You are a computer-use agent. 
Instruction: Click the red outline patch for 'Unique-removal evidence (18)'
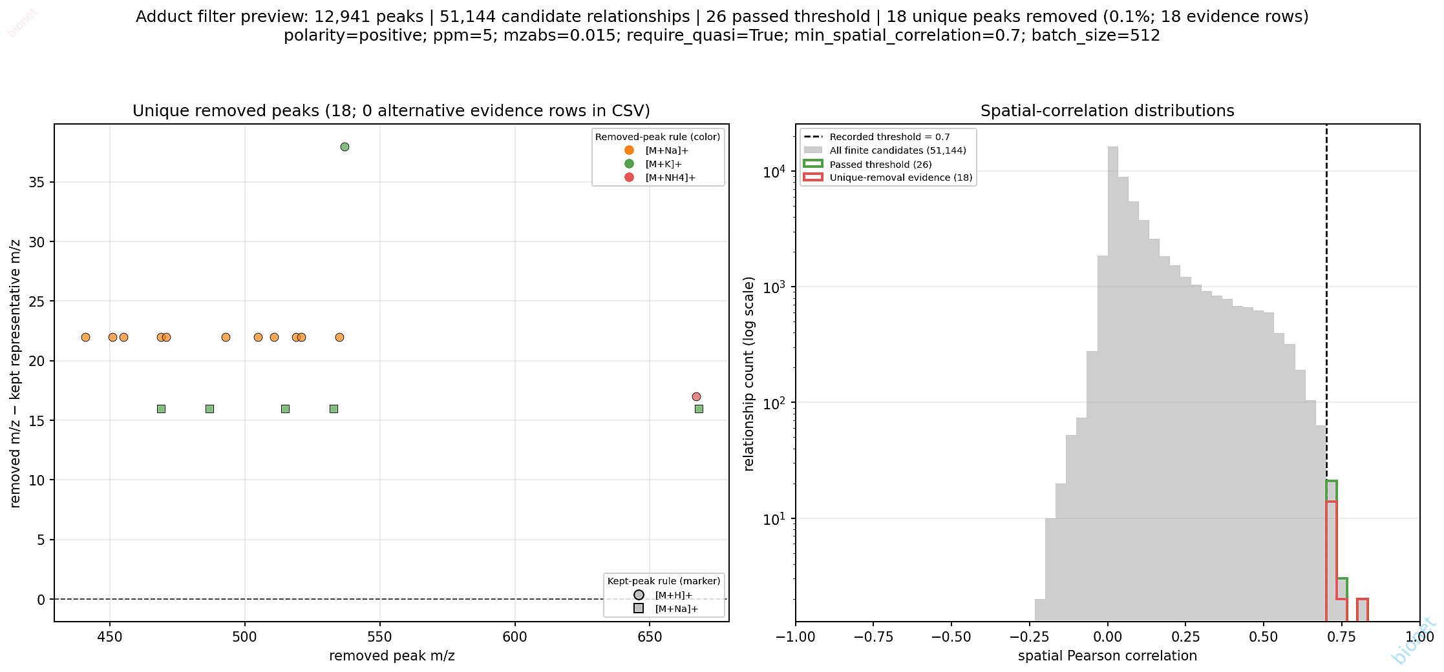pos(813,178)
